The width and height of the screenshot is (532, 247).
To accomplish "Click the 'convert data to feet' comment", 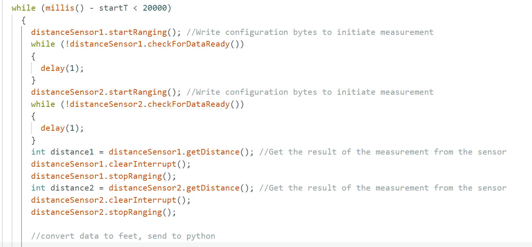I will point(123,236).
